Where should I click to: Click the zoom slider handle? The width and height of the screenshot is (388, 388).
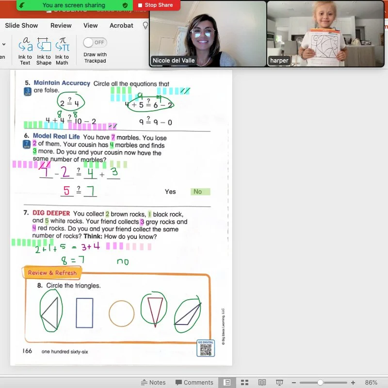320,383
